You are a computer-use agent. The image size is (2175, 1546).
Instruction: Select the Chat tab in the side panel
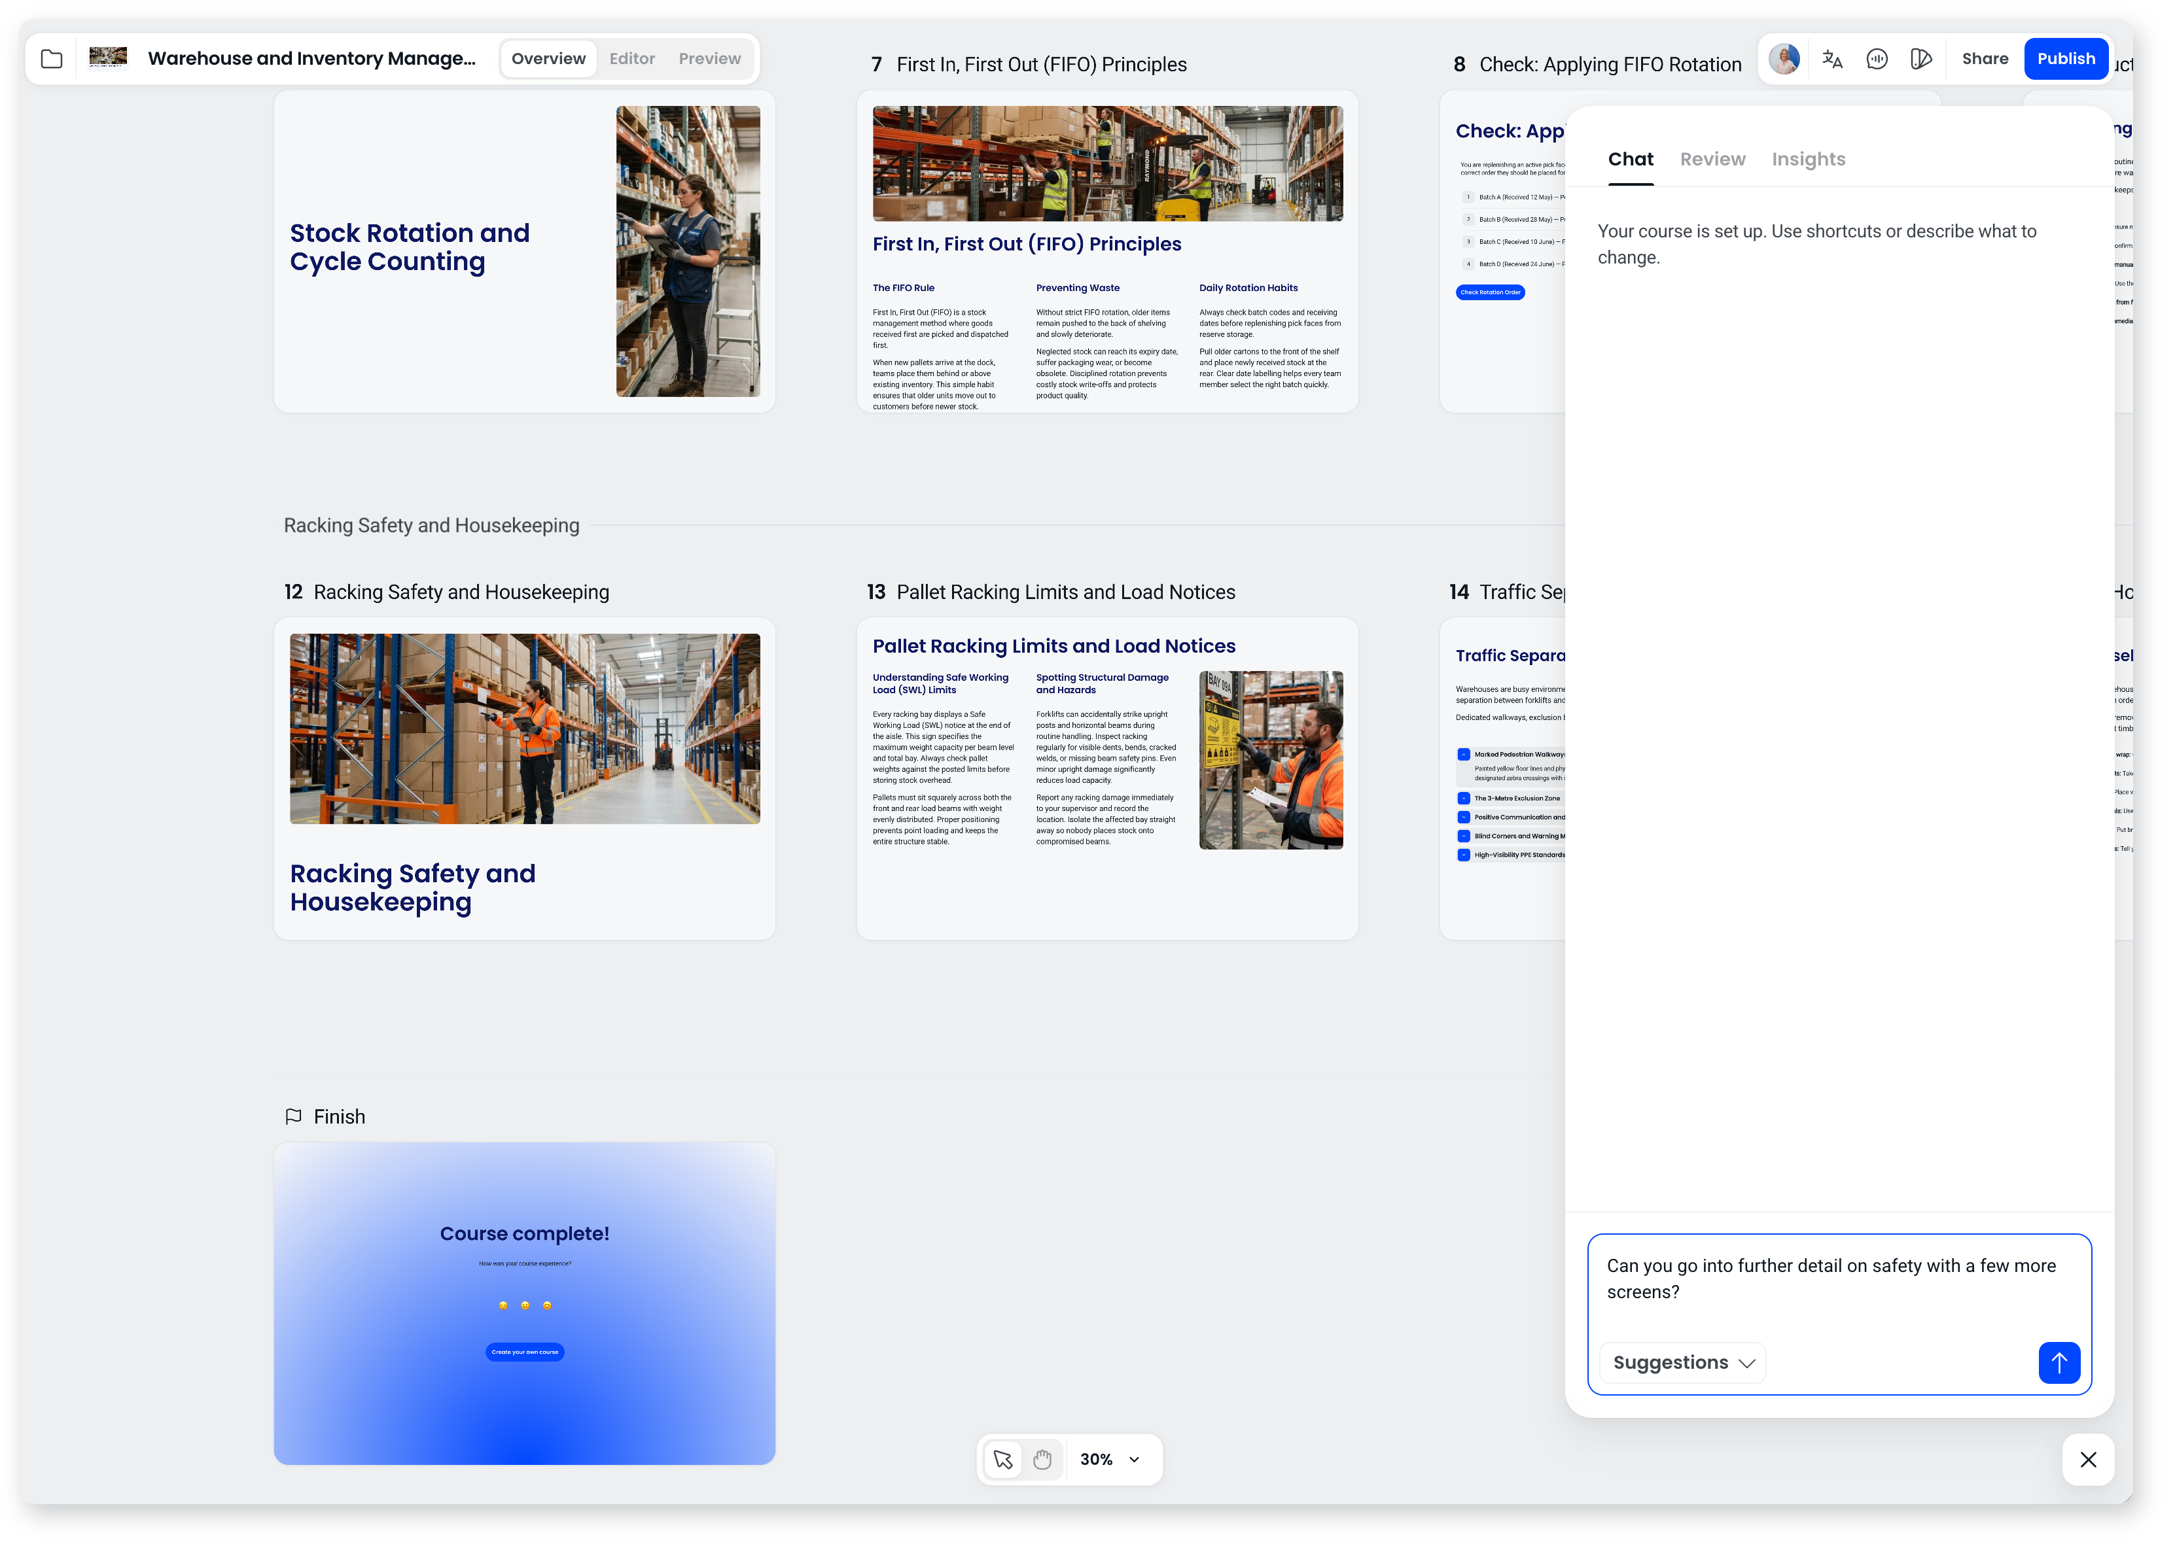tap(1631, 159)
